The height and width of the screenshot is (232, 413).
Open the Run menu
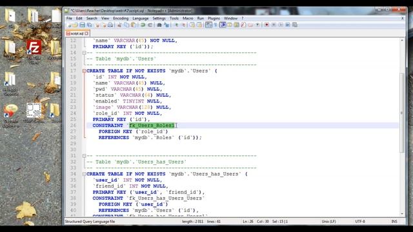tap(201, 18)
